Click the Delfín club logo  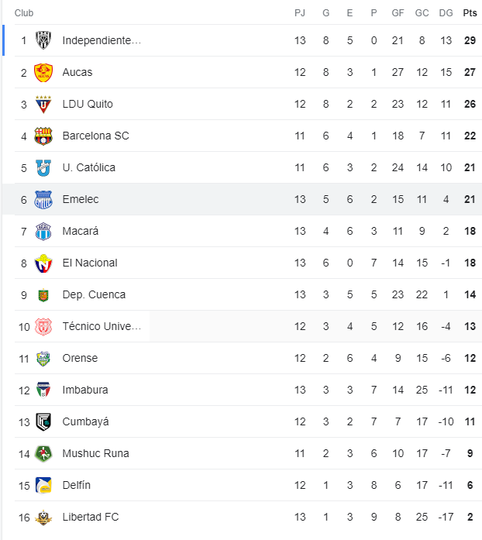43,485
